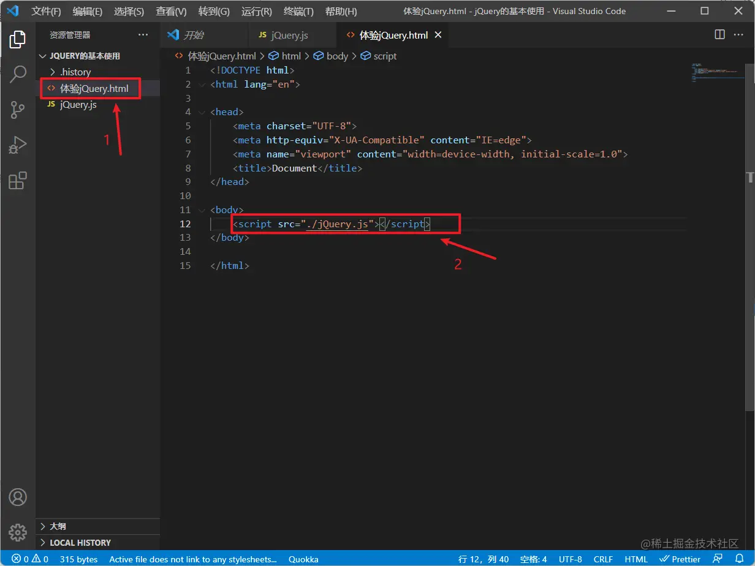Viewport: 755px width, 566px height.
Task: Open the 终端(T) menu
Action: pyautogui.click(x=299, y=11)
